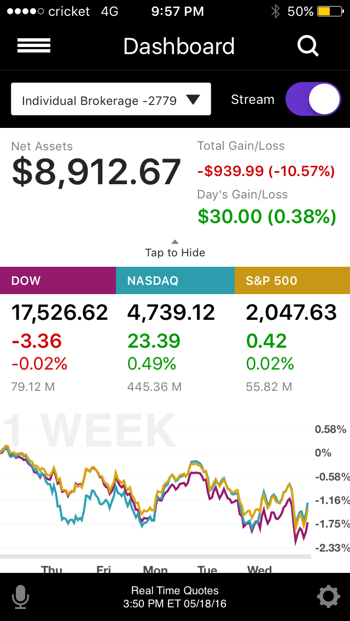Tap the Day's Gain/Loss amount
The image size is (350, 621).
click(x=267, y=216)
